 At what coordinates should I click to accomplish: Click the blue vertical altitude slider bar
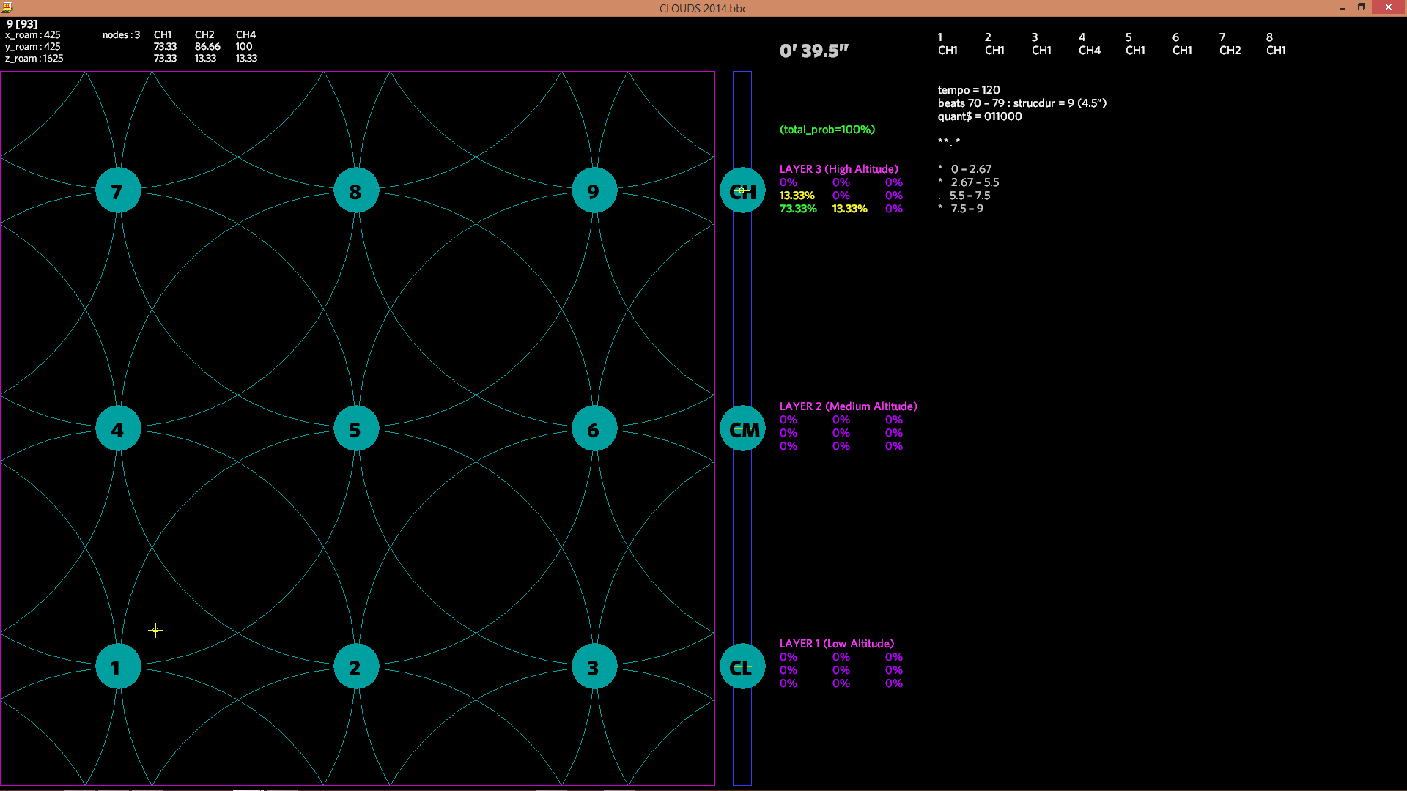[742, 428]
